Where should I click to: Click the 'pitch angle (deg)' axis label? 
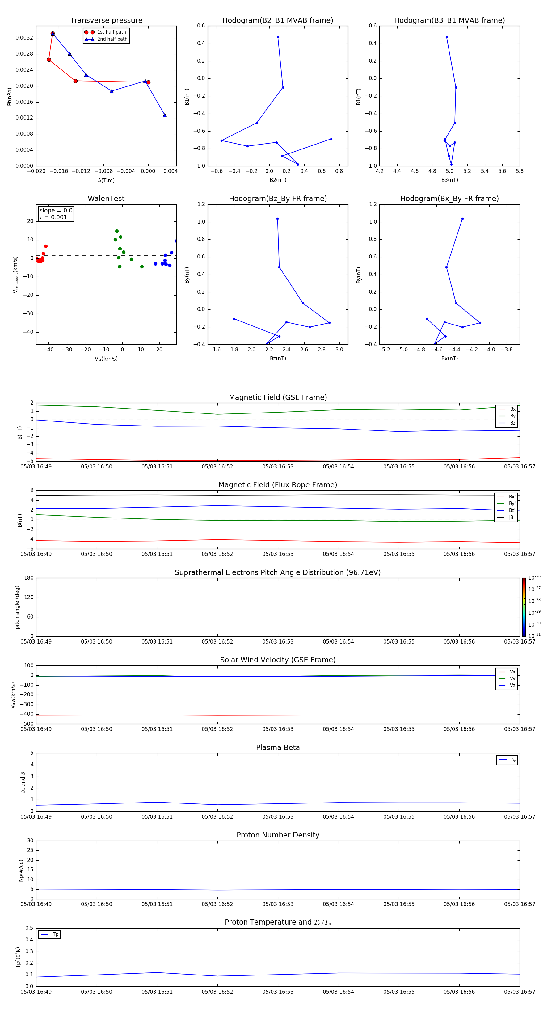click(17, 607)
